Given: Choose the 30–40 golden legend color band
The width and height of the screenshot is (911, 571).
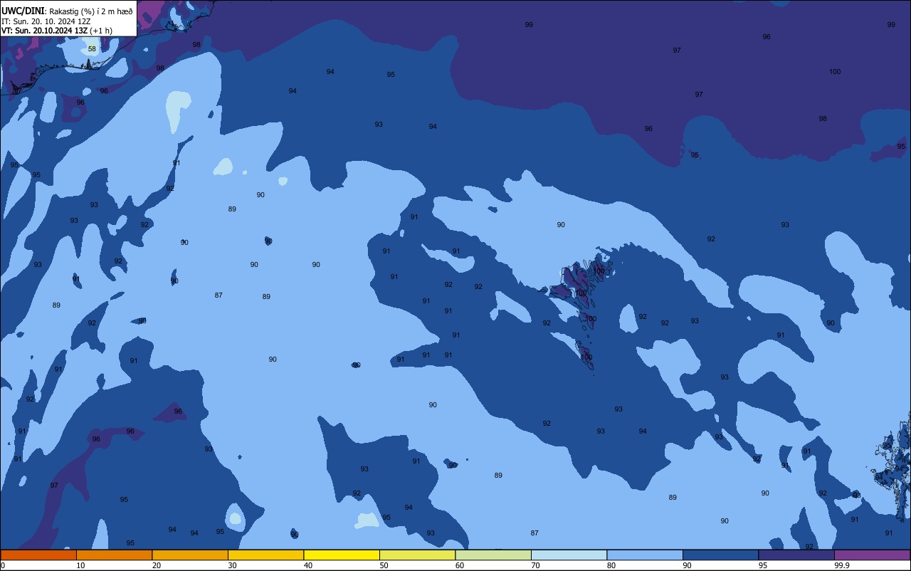Looking at the screenshot, I should (265, 555).
